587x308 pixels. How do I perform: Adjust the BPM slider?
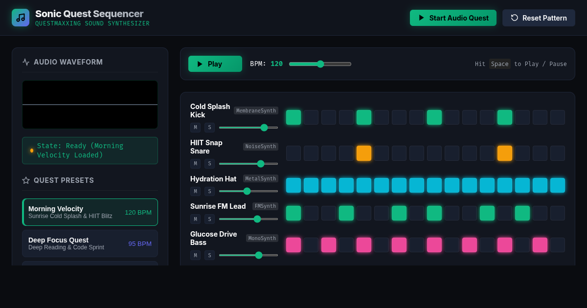(x=320, y=64)
